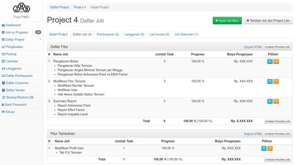Open the List Dokumen (1) tab
295x165 pixels.
(x=186, y=34)
